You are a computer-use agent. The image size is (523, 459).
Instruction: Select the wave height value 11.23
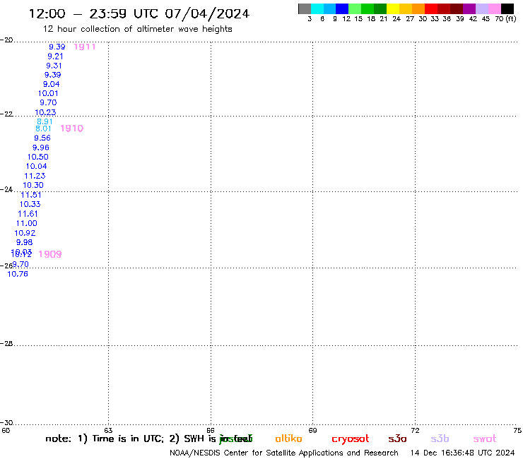point(35,176)
